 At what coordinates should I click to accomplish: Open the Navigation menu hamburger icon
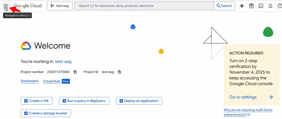6,6
